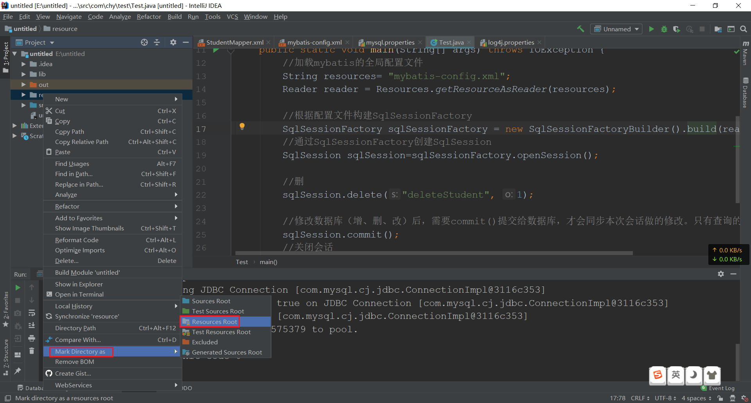Open the Unnamed run configuration dropdown
This screenshot has width=751, height=403.
tap(616, 29)
